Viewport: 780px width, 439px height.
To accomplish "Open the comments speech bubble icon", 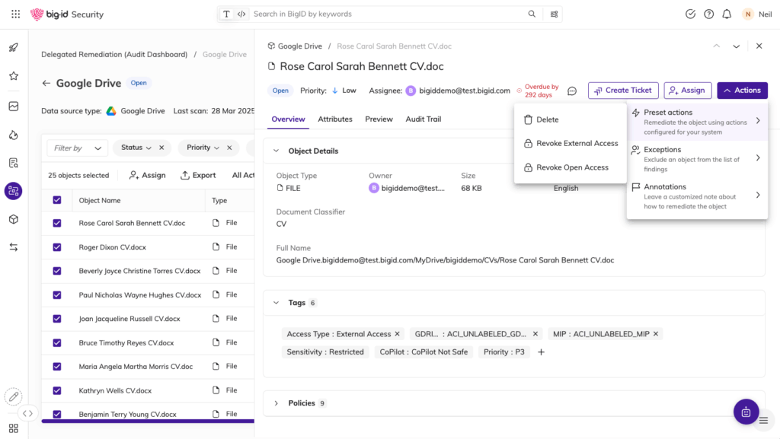I will click(x=572, y=91).
